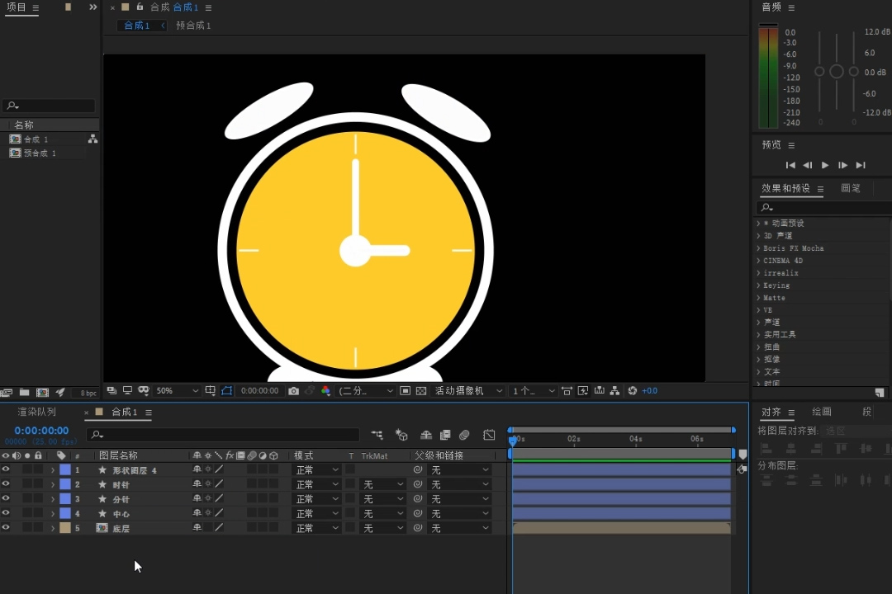Image resolution: width=892 pixels, height=594 pixels.
Task: Click the fast previews icon
Action: (583, 391)
